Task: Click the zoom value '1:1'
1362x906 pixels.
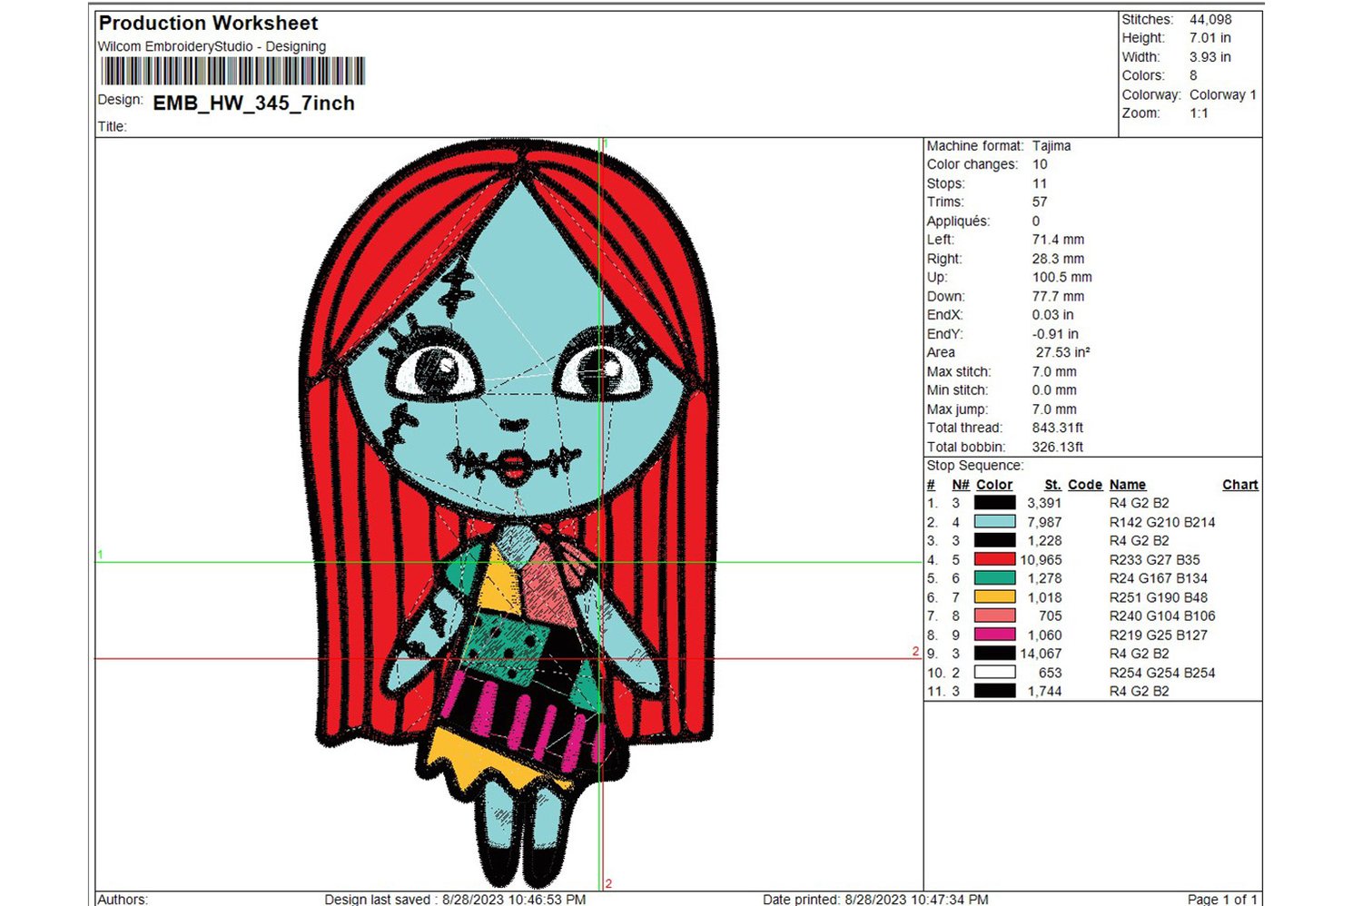Action: (x=1199, y=113)
